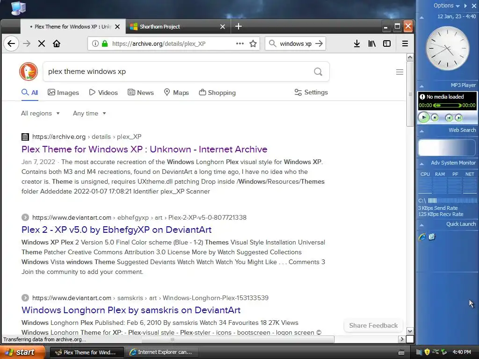Click the green padlock security icon
Screen dimensions: 479x359
tap(105, 43)
